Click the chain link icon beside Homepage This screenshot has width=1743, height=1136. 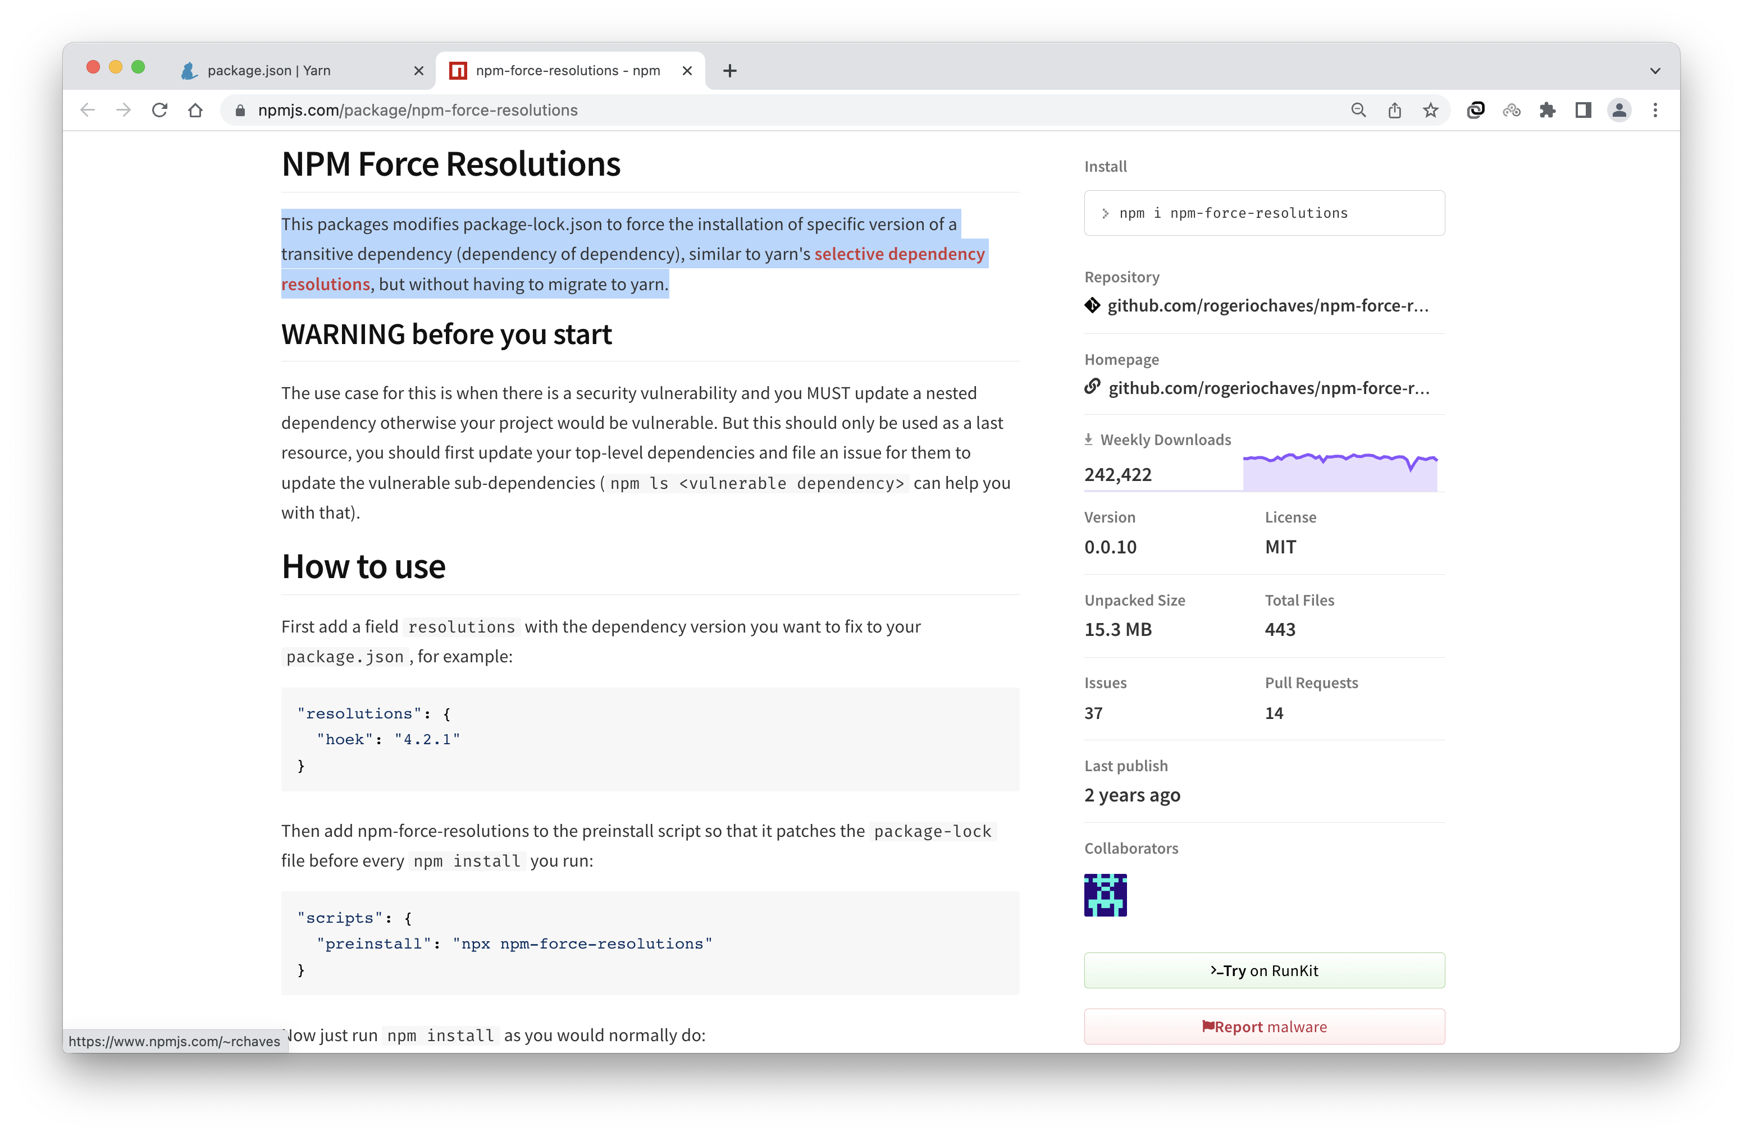[1093, 386]
